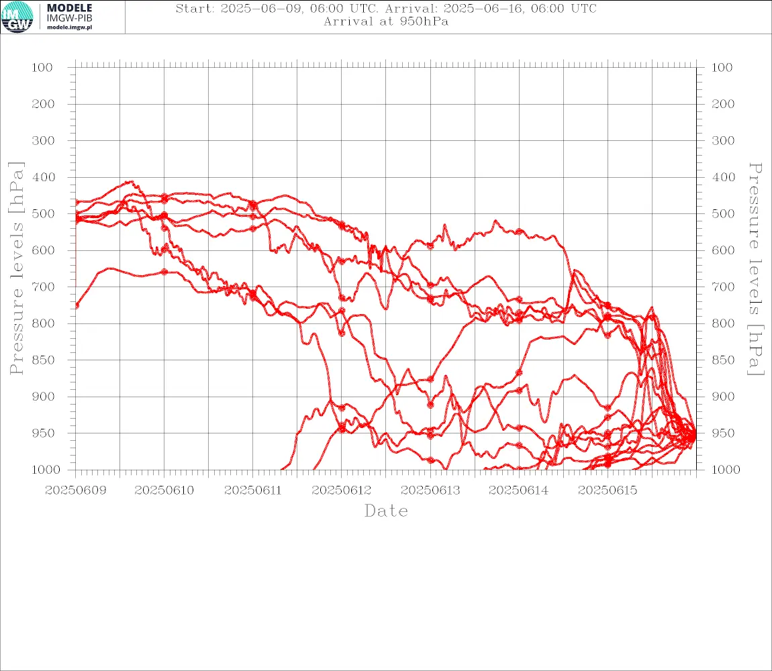Click the left axis 200 label
This screenshot has height=671, width=772.
point(44,104)
